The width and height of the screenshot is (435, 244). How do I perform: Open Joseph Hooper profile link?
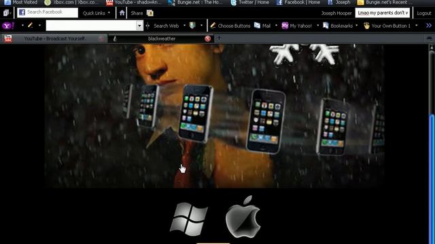(336, 13)
